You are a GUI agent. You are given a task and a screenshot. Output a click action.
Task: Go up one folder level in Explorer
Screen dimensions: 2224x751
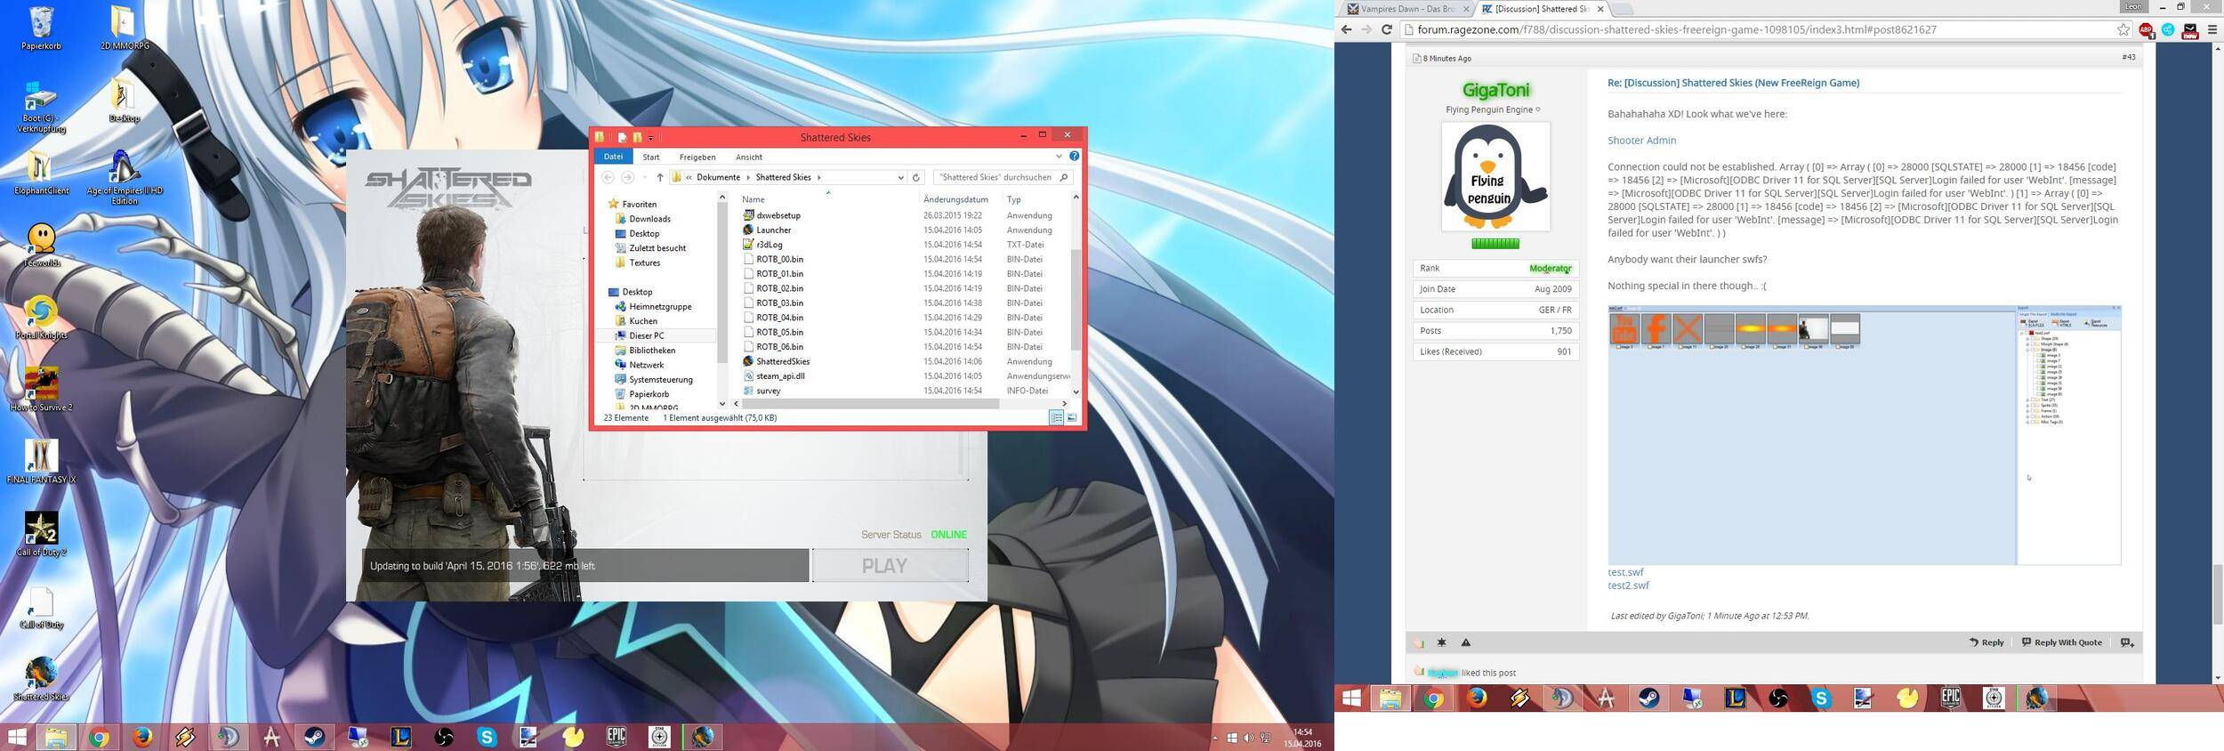(x=659, y=177)
